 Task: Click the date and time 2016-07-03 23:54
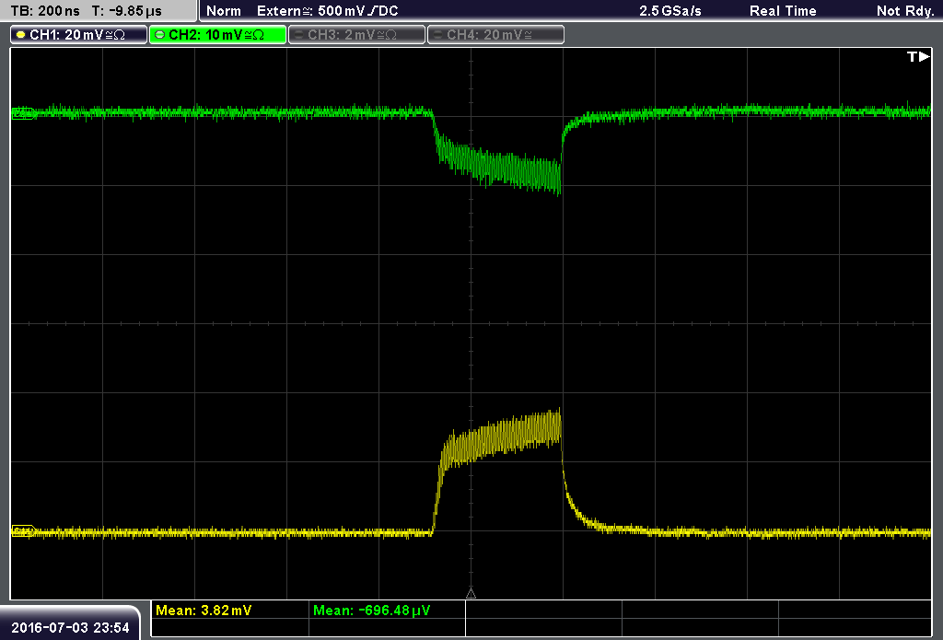(x=70, y=627)
